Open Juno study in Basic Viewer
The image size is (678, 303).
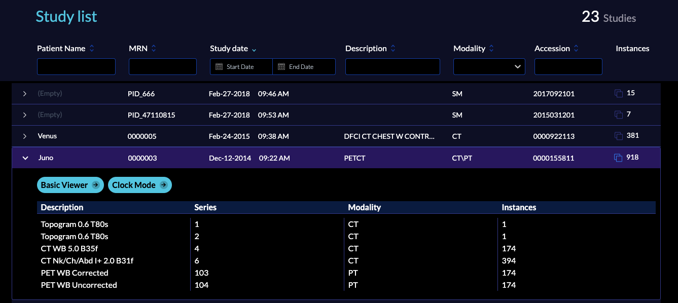(70, 185)
